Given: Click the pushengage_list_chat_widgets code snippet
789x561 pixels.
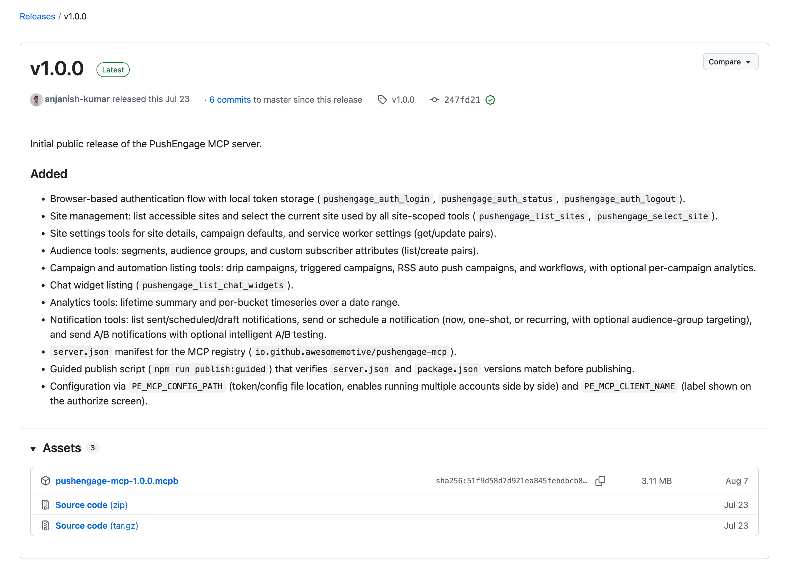Looking at the screenshot, I should 213,285.
